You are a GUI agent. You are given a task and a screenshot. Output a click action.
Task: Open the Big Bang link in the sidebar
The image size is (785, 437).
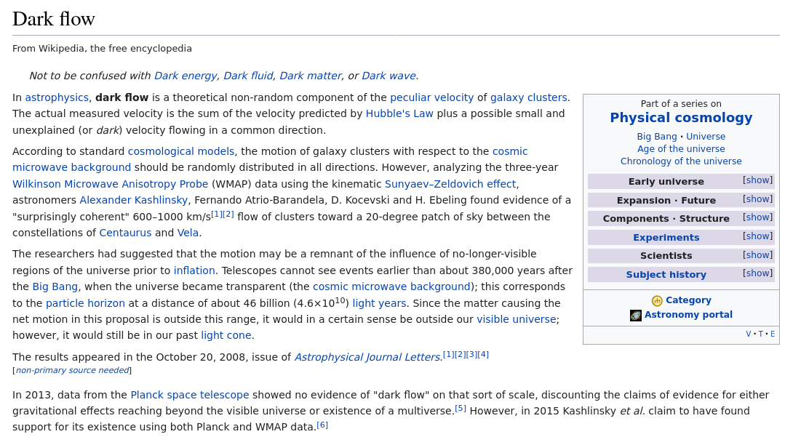pyautogui.click(x=656, y=136)
